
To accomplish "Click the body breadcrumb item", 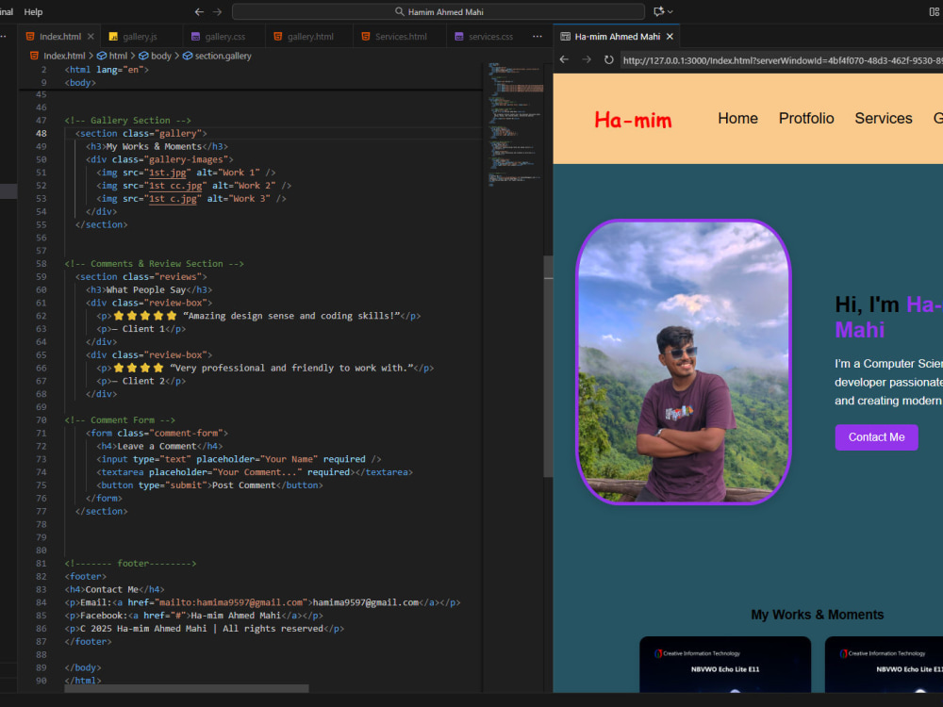I will pyautogui.click(x=156, y=56).
